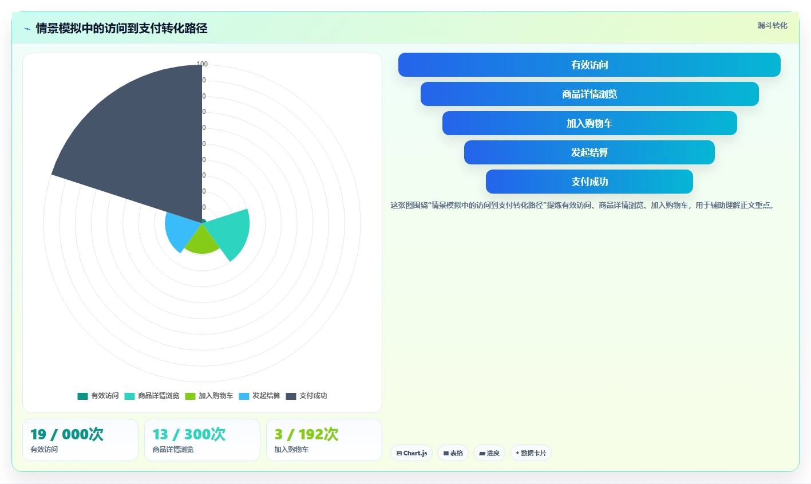811x484 pixels.
Task: Click the 进度 tag
Action: click(x=489, y=453)
